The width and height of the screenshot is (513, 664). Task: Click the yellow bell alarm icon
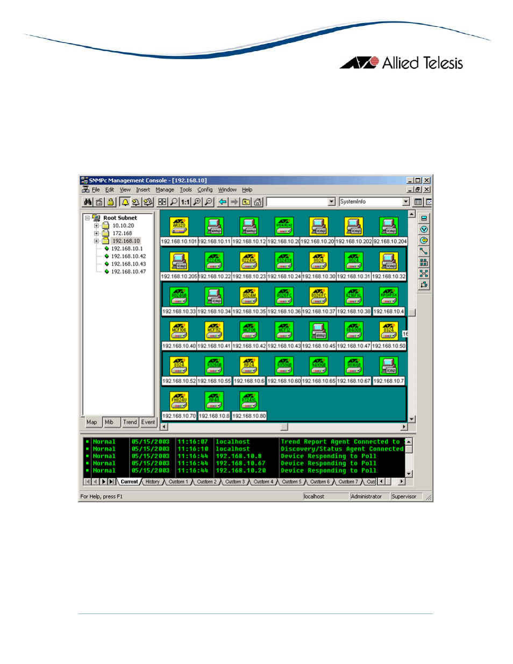coord(125,202)
